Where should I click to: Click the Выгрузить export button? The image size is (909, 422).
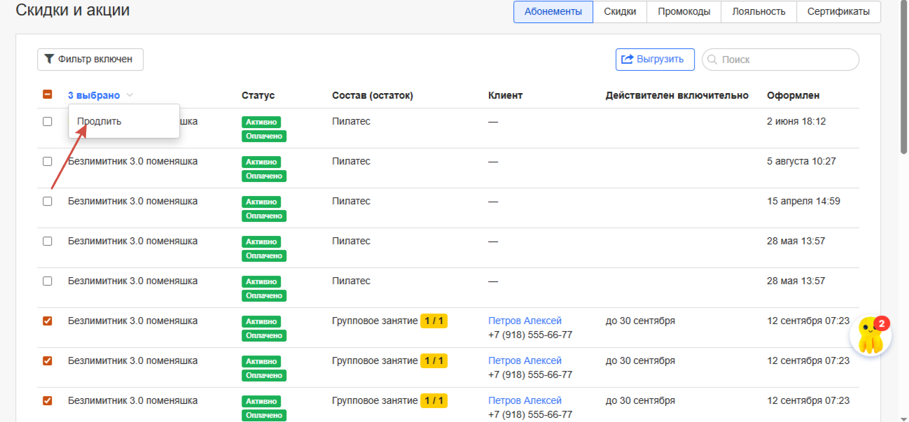(654, 59)
